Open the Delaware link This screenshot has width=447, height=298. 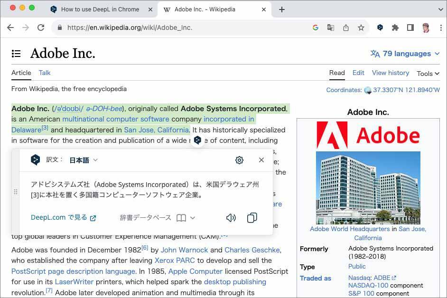(26, 130)
